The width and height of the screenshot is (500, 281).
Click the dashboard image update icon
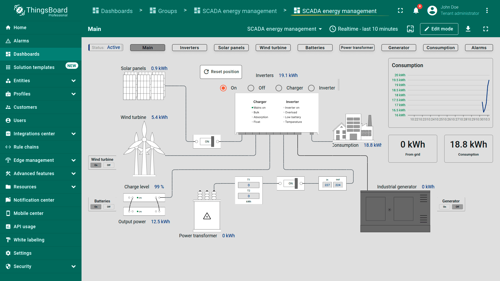click(410, 29)
